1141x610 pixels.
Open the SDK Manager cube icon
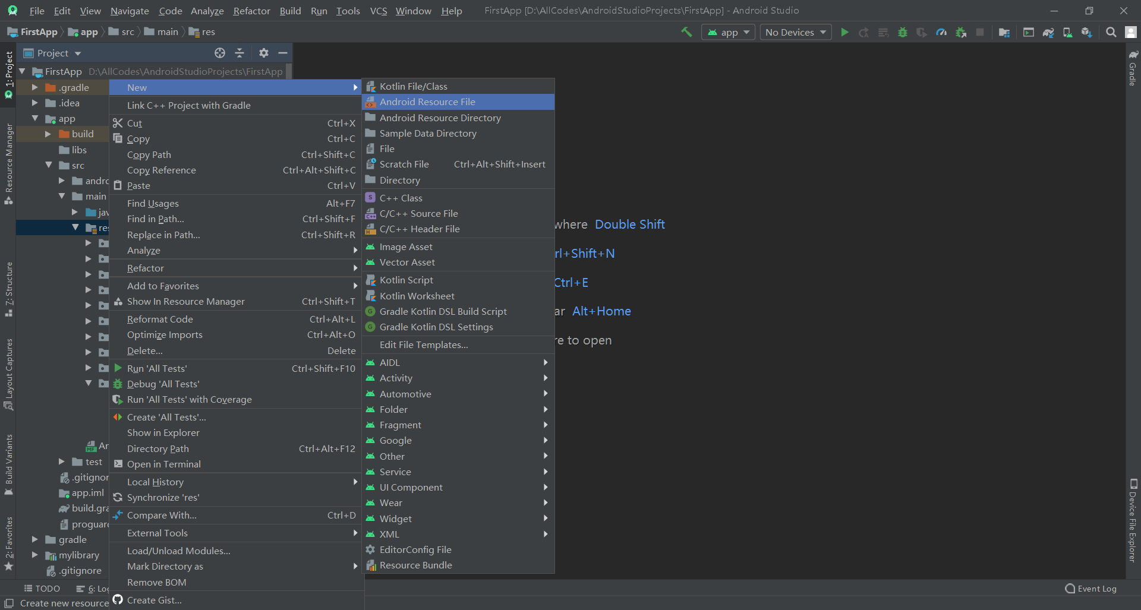(x=1087, y=32)
